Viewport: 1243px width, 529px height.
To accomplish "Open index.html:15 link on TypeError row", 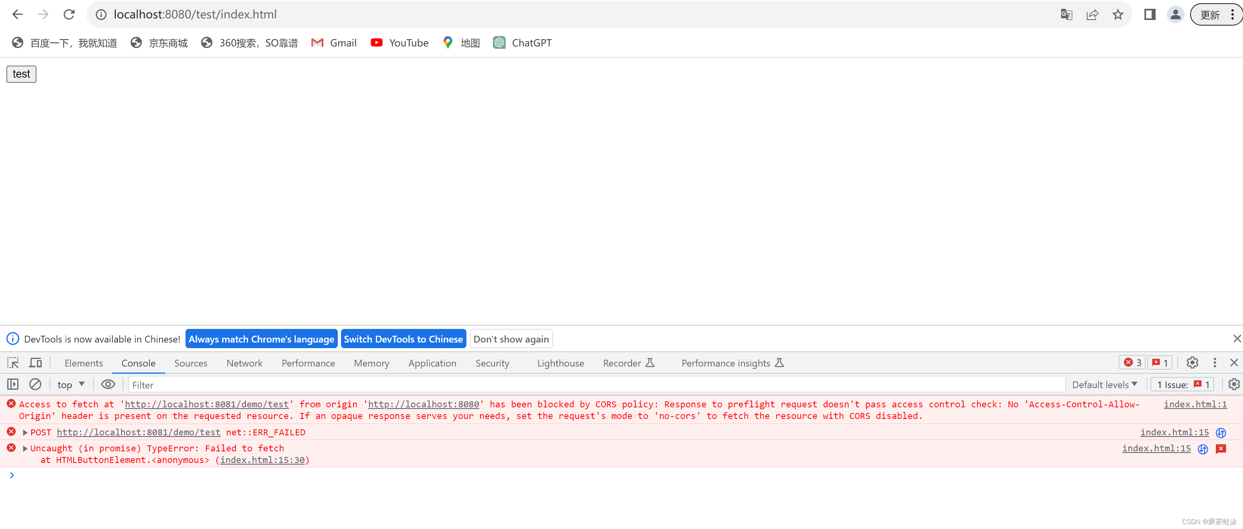I will pos(1156,449).
